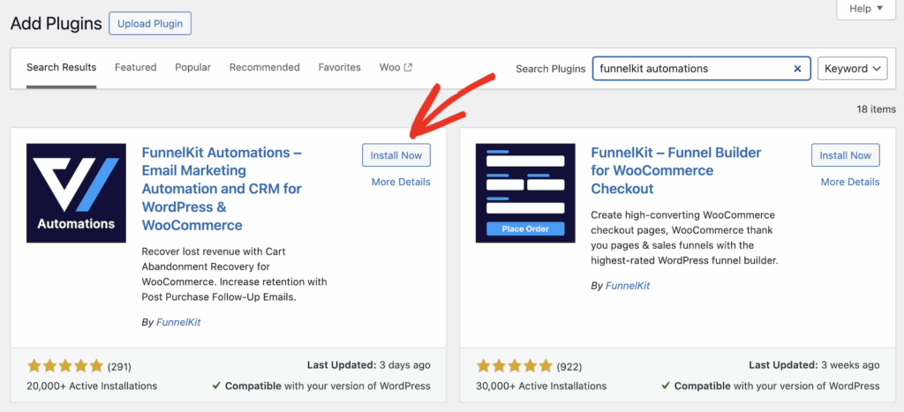904x412 pixels.
Task: Switch to the Search Results tab
Action: coord(61,67)
